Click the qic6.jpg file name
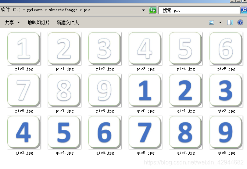Screen dimensions: 247x169 point(146,153)
